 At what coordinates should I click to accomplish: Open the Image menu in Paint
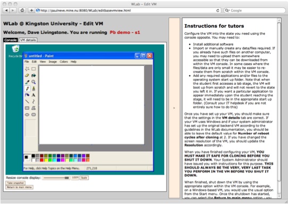[53, 61]
